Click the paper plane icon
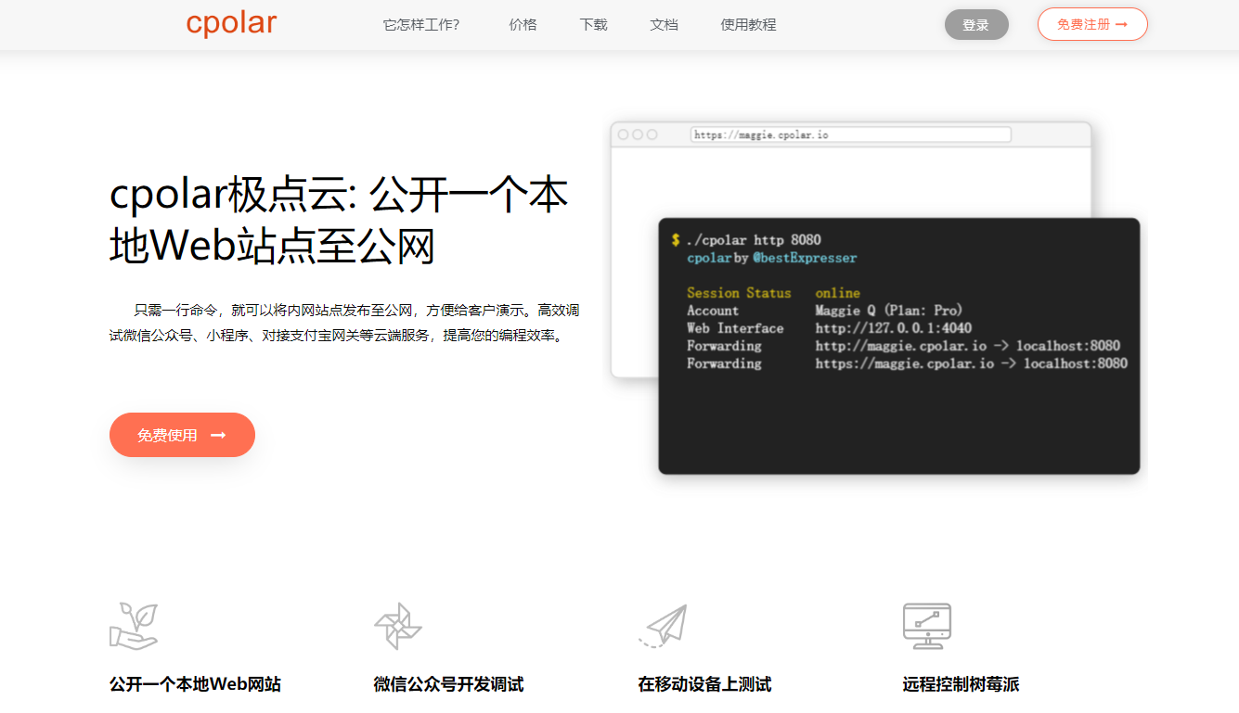Viewport: 1239px width, 713px height. point(663,626)
